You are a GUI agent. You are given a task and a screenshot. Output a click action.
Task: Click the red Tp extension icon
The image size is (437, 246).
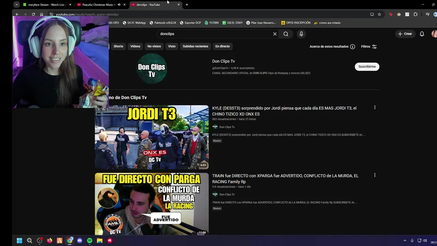point(391,14)
